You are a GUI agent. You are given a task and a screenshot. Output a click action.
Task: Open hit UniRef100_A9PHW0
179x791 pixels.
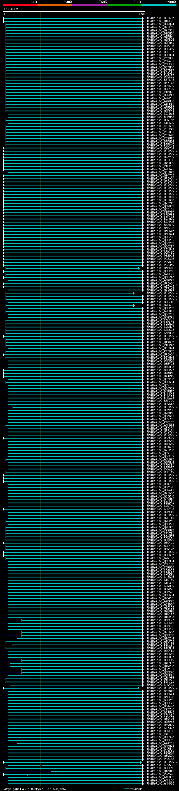coord(161,36)
